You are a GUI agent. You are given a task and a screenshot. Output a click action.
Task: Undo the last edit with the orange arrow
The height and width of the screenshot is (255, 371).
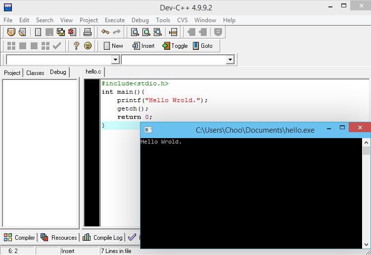[x=105, y=32]
